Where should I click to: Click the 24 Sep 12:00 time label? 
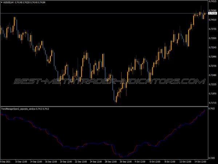96,161
